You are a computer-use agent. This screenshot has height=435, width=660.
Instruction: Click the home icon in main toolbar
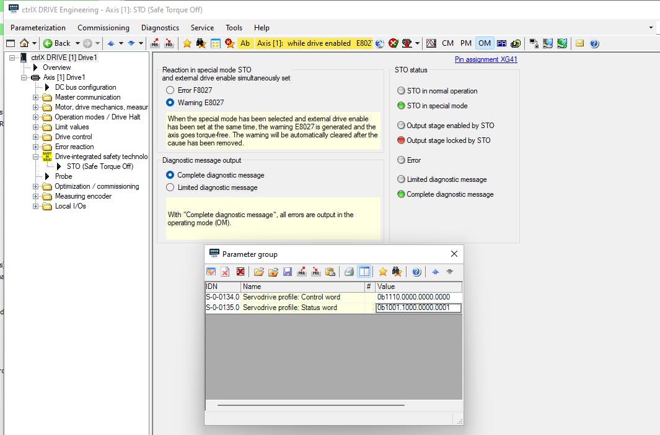point(24,43)
